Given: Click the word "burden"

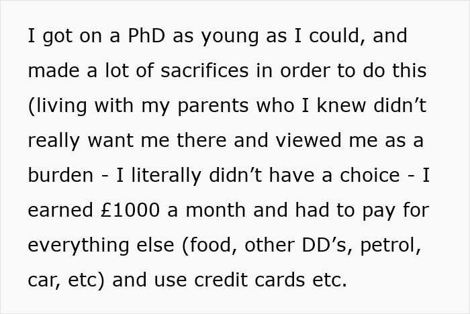Looking at the screenshot, I should (x=60, y=175).
